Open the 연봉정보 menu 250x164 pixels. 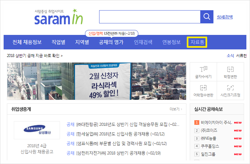pyautogui.click(x=171, y=42)
